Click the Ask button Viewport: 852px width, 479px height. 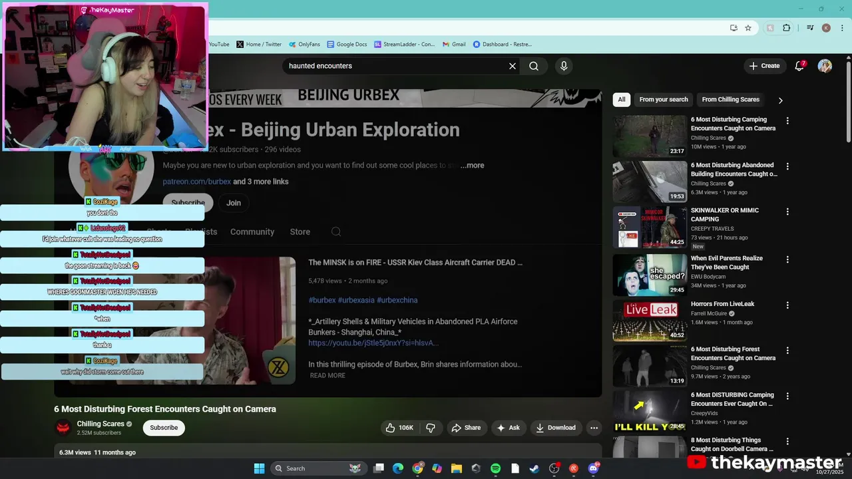tap(509, 428)
